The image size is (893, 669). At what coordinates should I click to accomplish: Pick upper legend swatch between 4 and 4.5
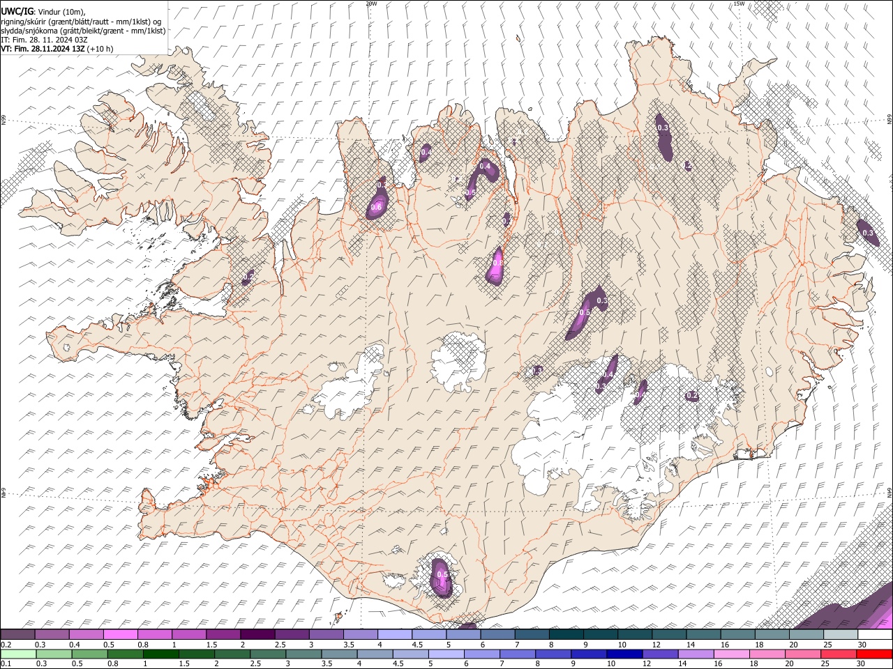(394, 635)
